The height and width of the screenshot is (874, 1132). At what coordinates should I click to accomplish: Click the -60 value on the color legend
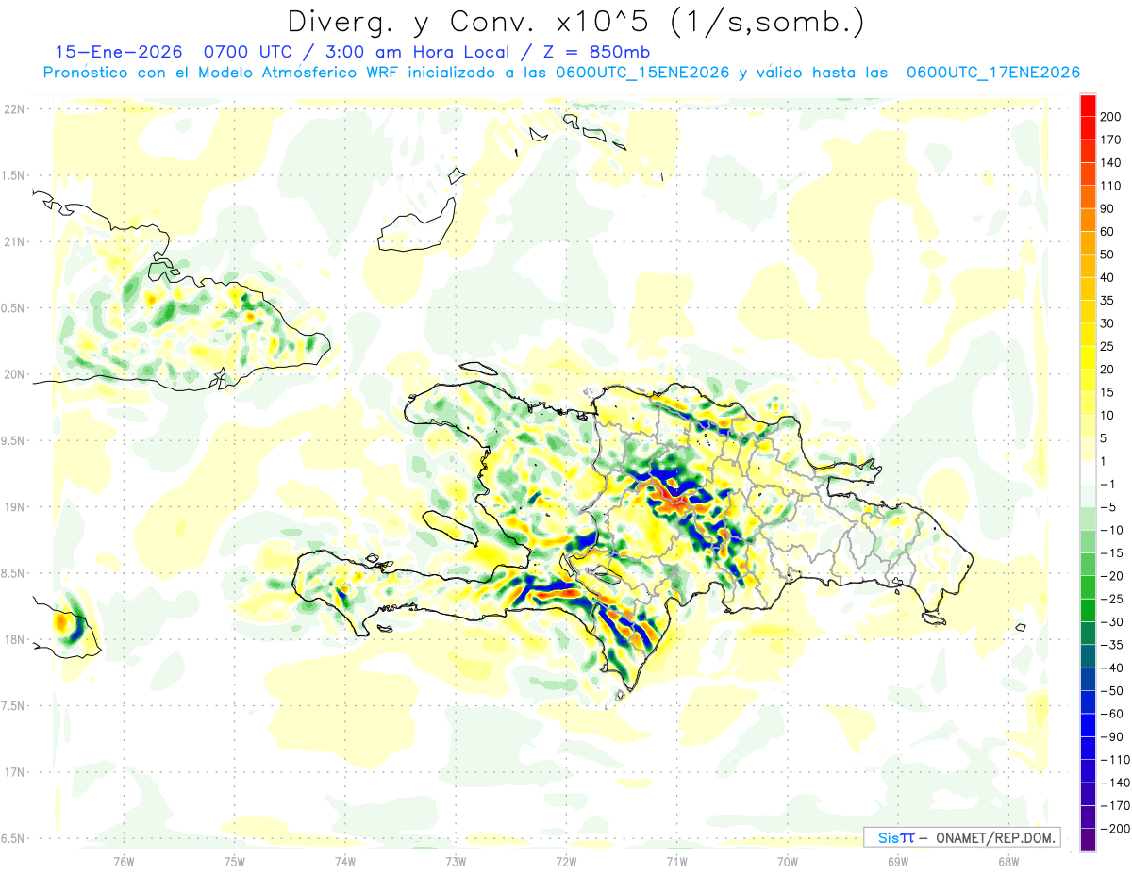coord(1110,714)
